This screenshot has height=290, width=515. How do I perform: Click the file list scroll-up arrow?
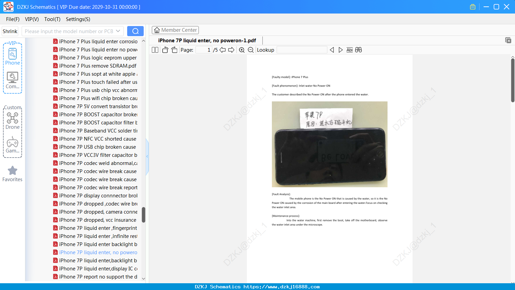point(143,41)
